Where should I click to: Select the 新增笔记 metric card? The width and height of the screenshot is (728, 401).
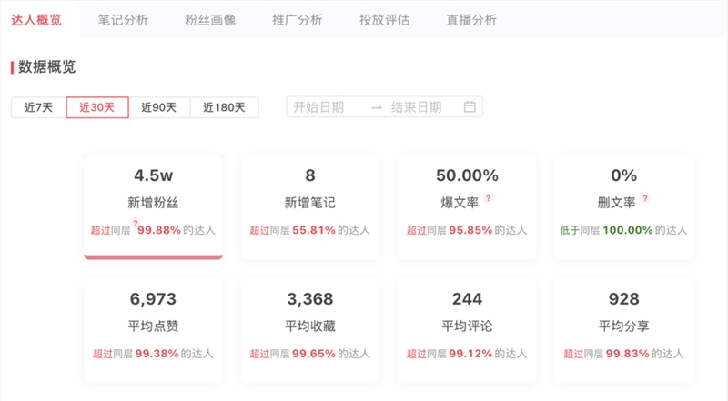pos(310,207)
